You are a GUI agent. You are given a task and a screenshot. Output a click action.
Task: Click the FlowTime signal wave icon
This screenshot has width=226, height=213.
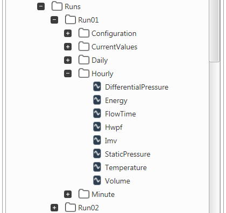point(97,113)
